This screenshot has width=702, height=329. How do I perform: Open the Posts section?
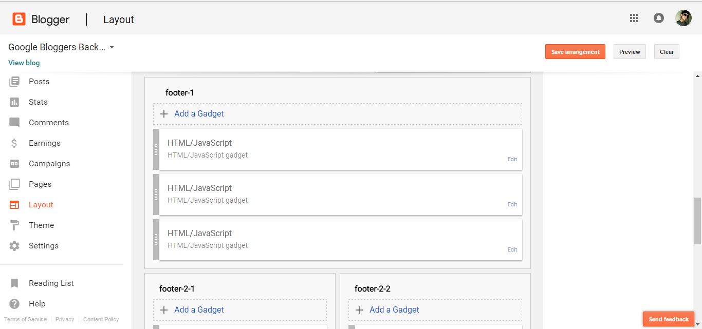tap(39, 82)
